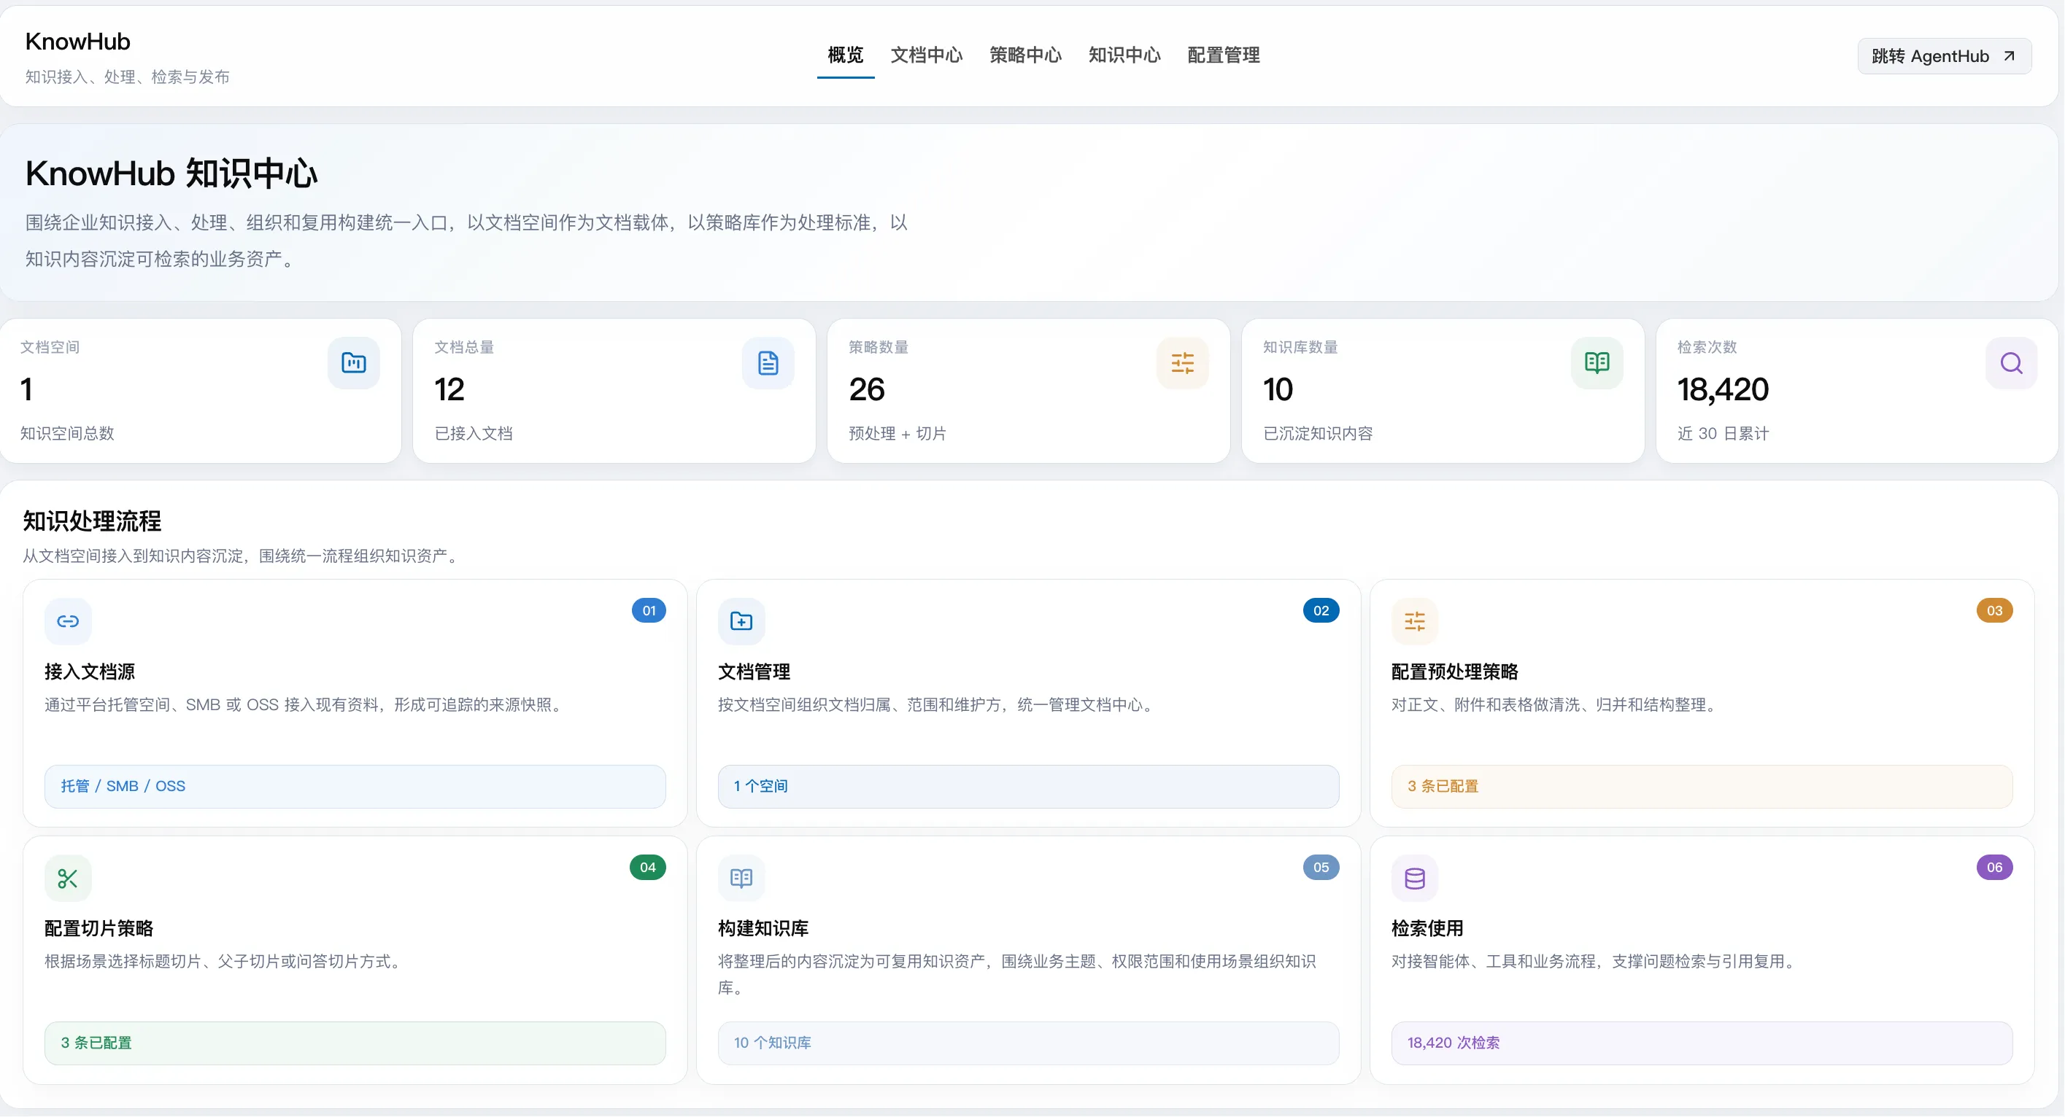Screen dimensions: 2065x1117
Task: Open the 构建知识库 card title
Action: 763,929
